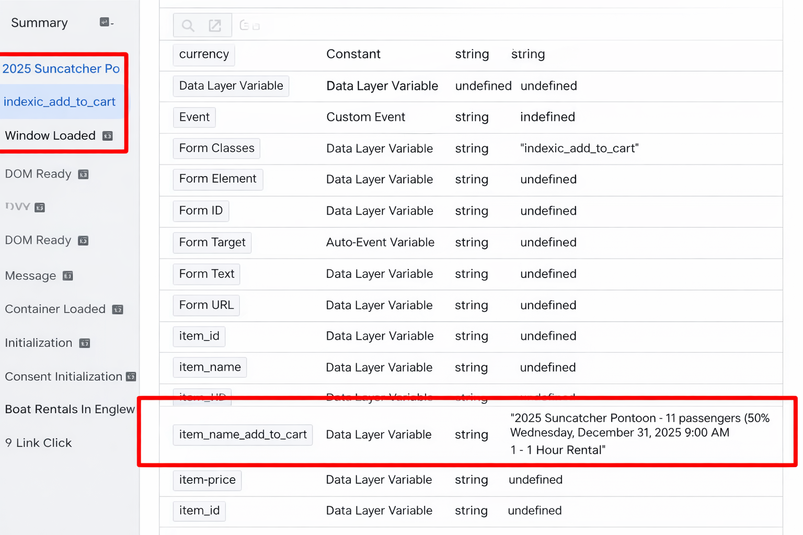Select Boat Rentals In Englew page entry
Viewport: 803px width, 535px height.
click(x=70, y=410)
